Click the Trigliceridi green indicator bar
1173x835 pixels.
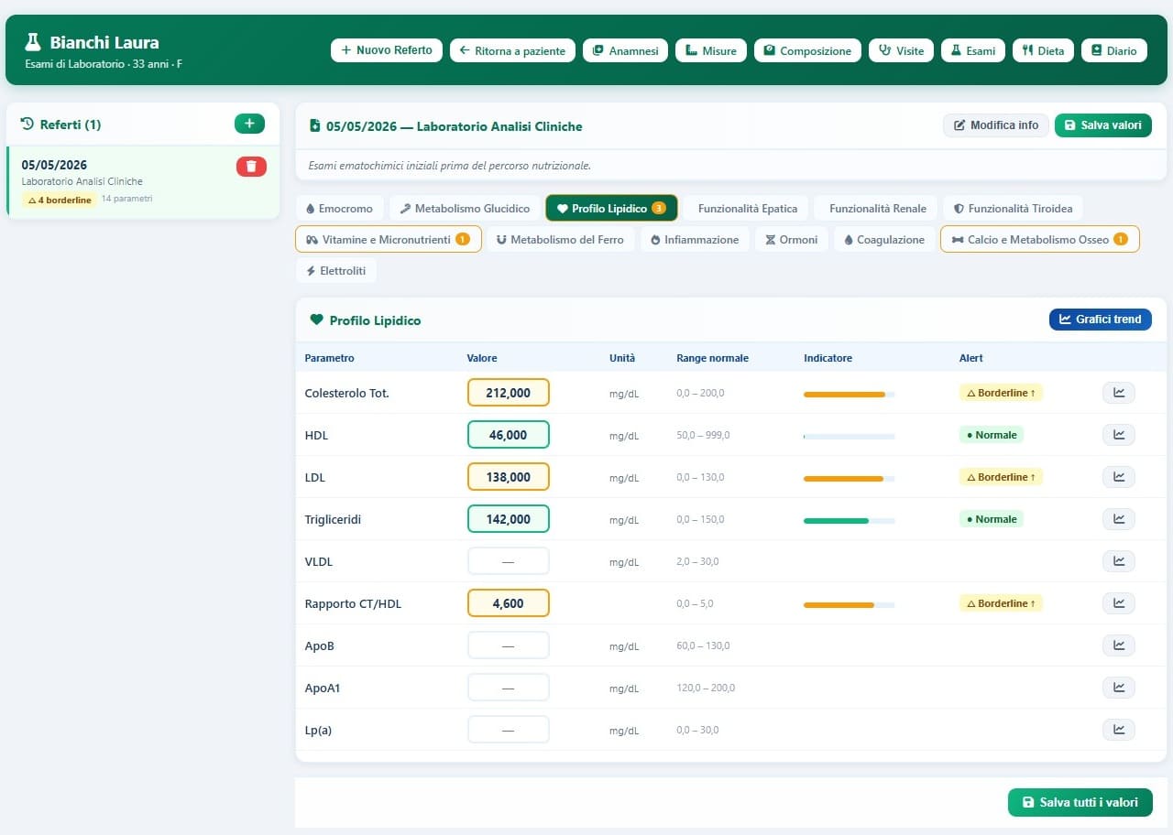(849, 520)
